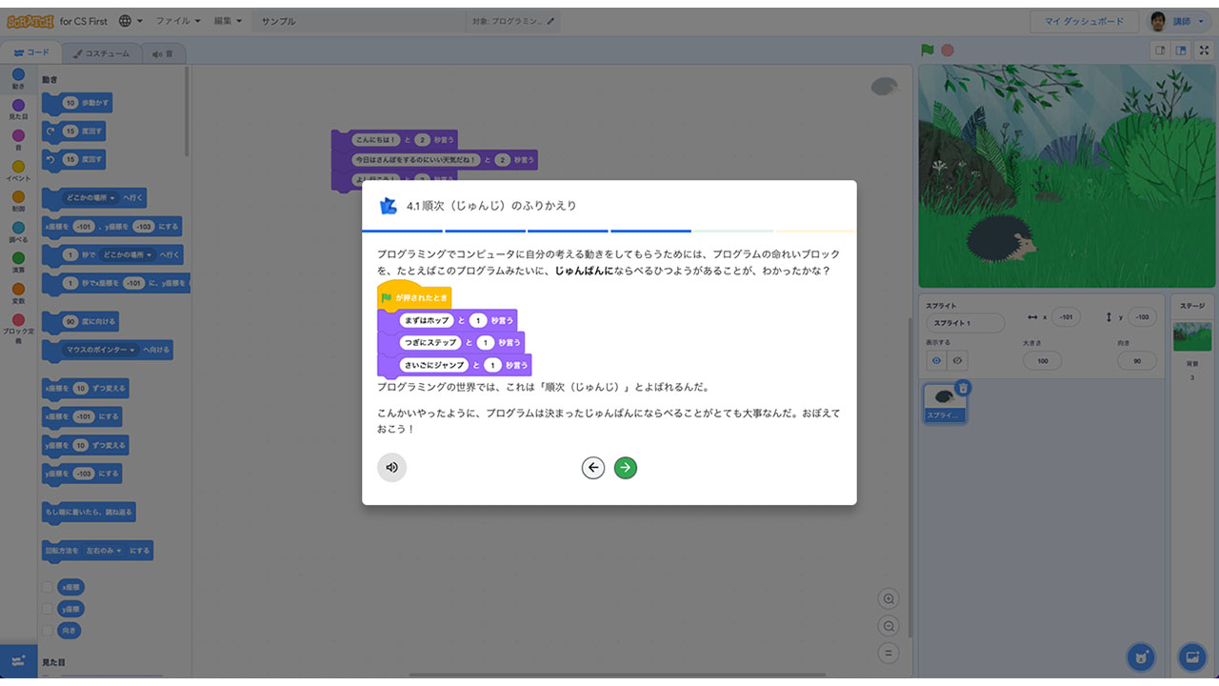Switch to the コード tab

click(31, 53)
